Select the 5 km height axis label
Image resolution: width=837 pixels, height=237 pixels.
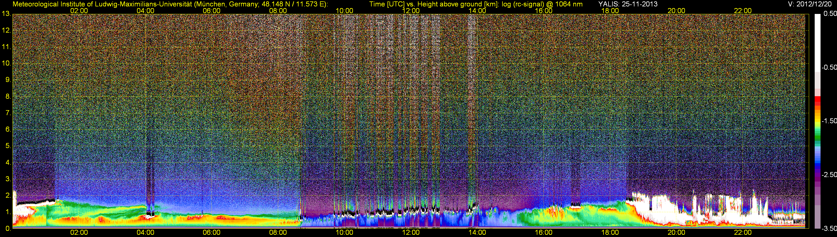(x=8, y=146)
